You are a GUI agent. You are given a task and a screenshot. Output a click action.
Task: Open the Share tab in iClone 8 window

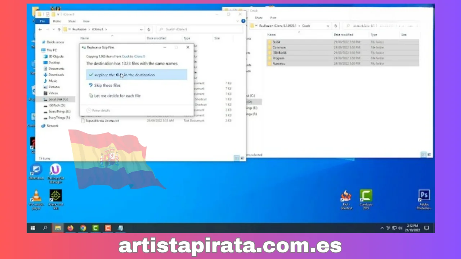(x=72, y=21)
